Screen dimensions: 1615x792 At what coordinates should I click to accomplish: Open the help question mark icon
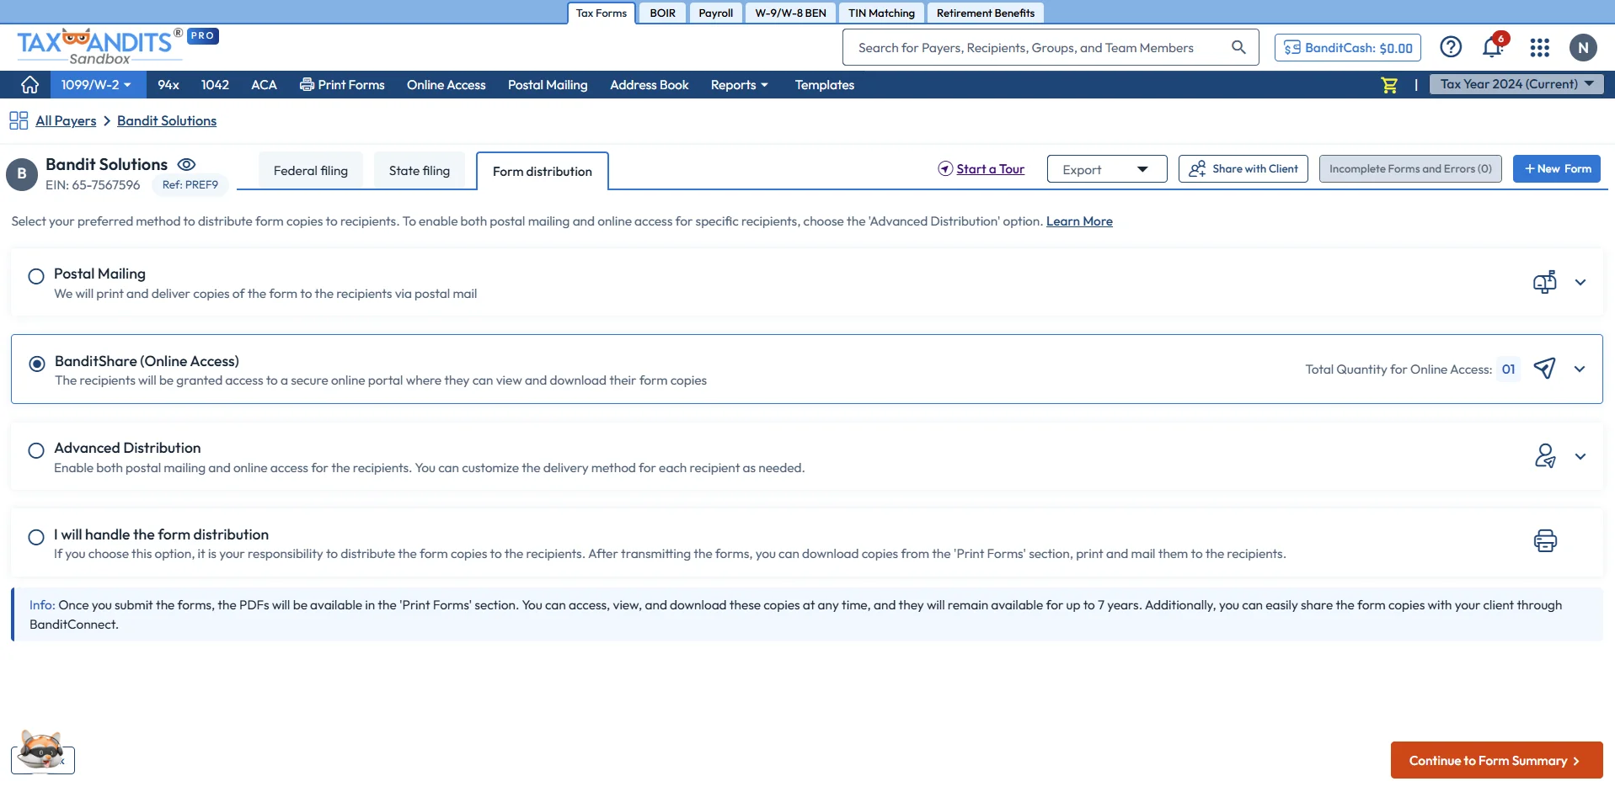(x=1451, y=47)
